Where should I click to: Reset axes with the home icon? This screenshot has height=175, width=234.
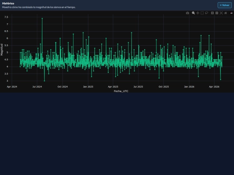tap(226, 13)
